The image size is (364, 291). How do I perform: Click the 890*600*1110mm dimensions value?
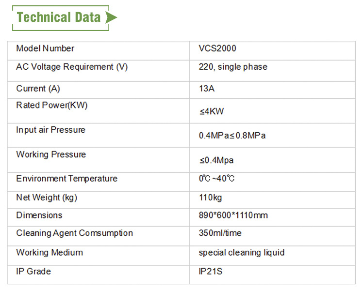click(x=233, y=215)
